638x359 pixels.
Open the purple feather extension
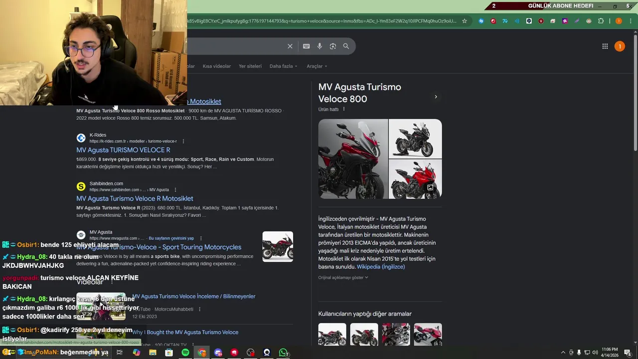point(577,21)
